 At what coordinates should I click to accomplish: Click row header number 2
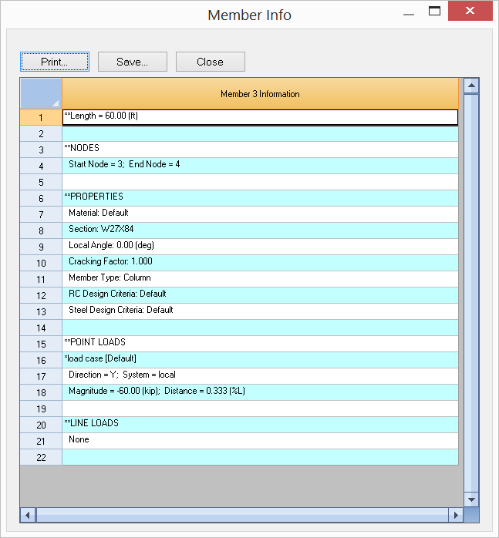click(x=41, y=133)
